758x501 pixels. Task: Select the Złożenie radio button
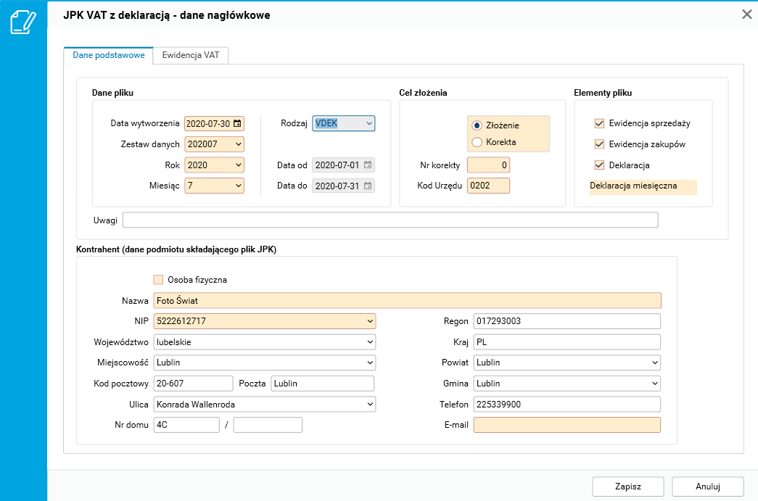click(x=477, y=125)
